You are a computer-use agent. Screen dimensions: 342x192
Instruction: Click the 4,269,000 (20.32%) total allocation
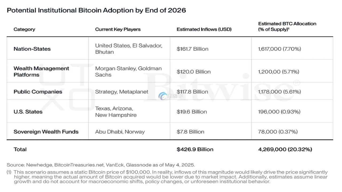(285, 149)
